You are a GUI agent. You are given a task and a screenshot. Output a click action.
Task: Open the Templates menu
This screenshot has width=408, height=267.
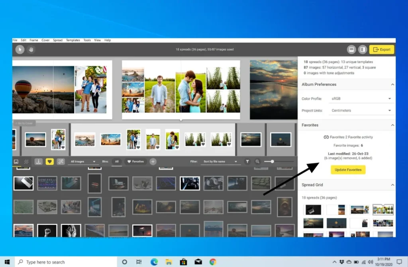click(x=73, y=40)
